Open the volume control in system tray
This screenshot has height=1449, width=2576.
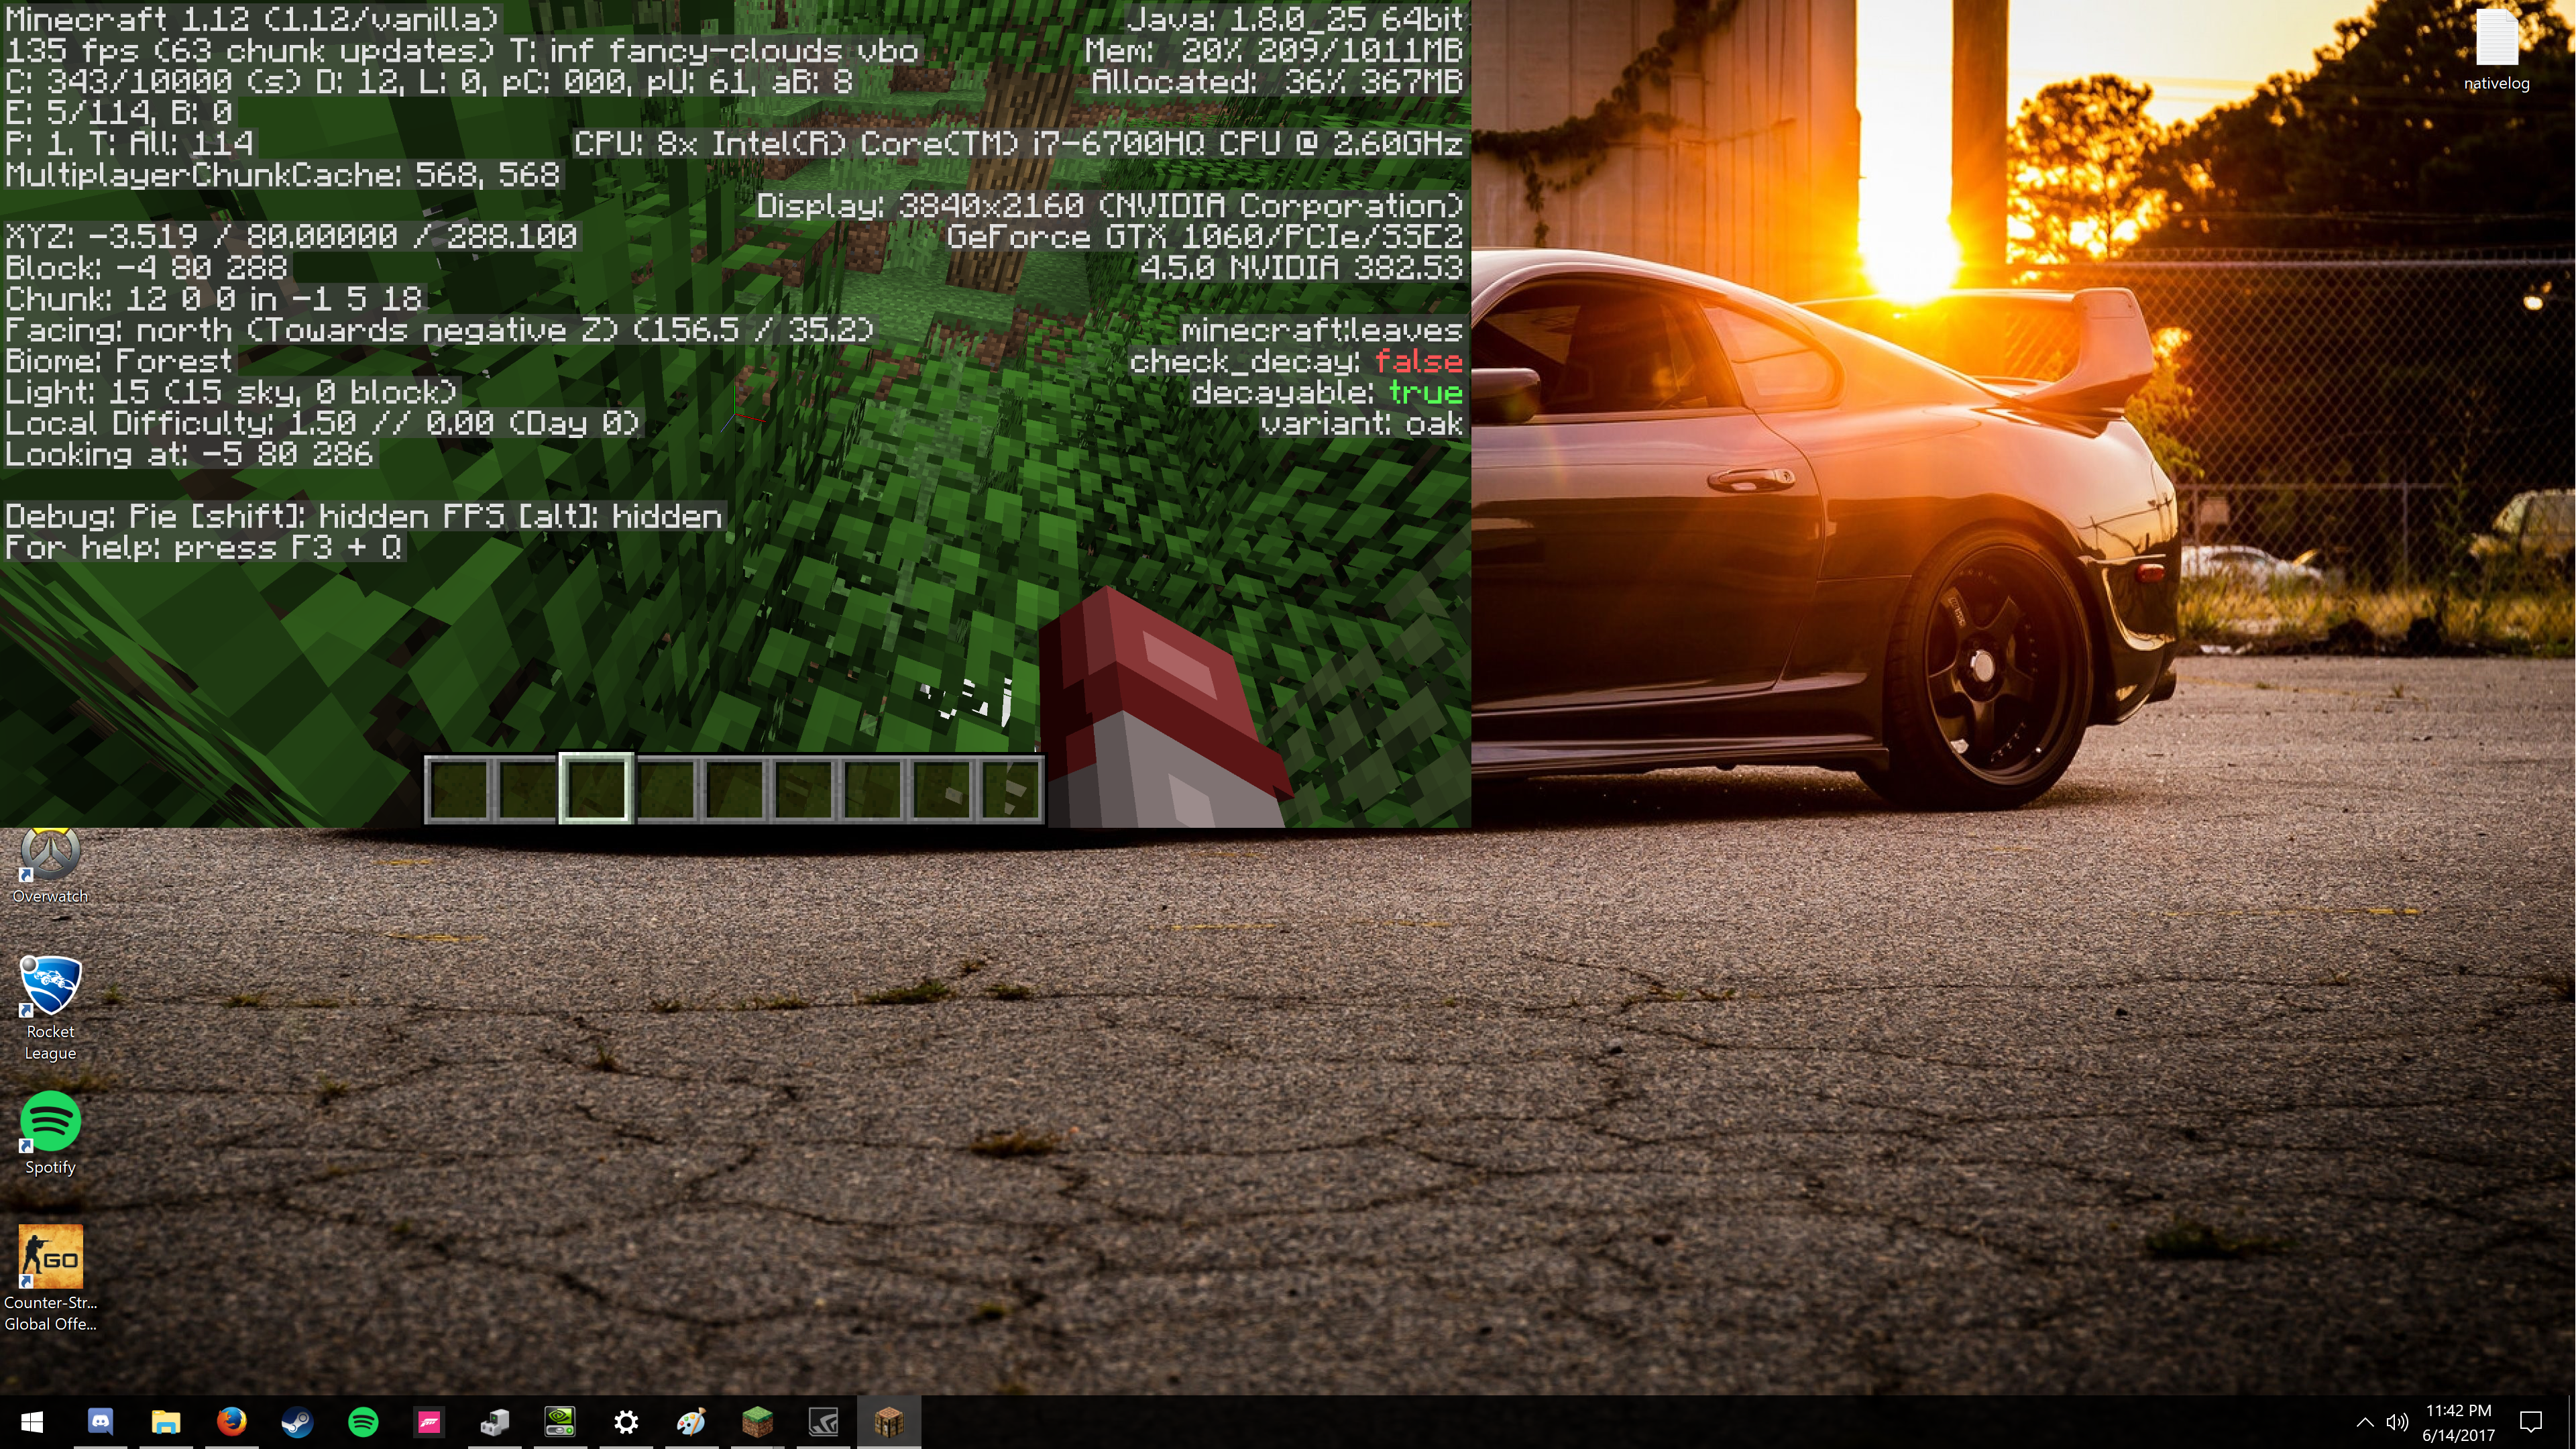(2397, 1421)
